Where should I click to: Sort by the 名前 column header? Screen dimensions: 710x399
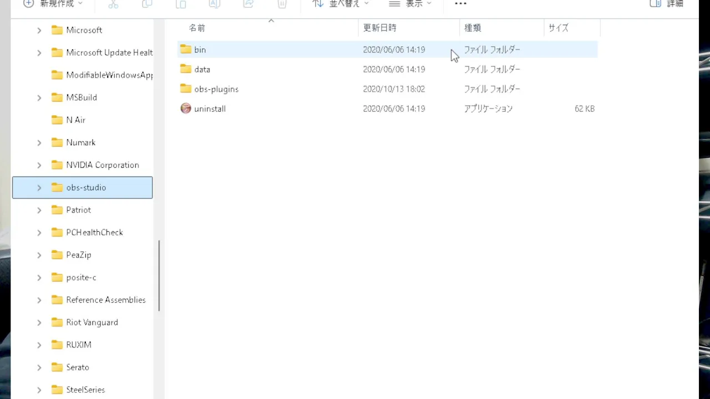[x=197, y=28]
